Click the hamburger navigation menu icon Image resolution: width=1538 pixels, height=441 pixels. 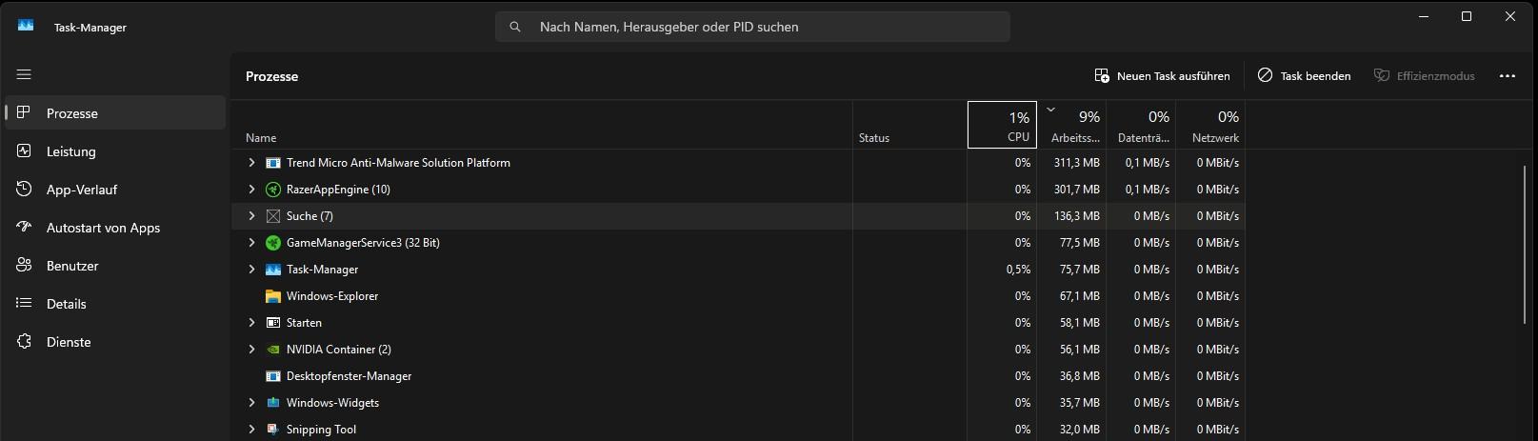tap(24, 74)
